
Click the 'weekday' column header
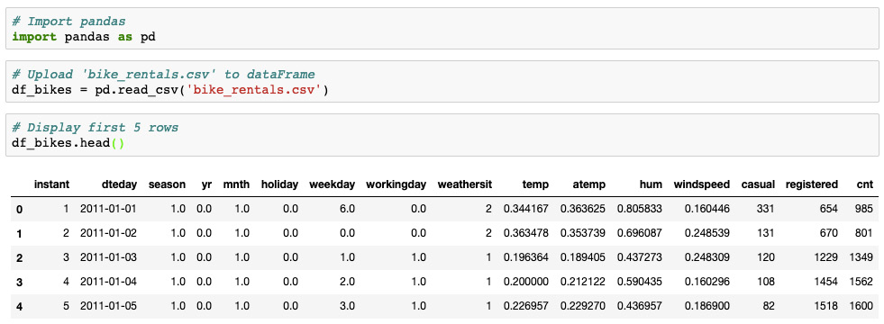(x=333, y=184)
